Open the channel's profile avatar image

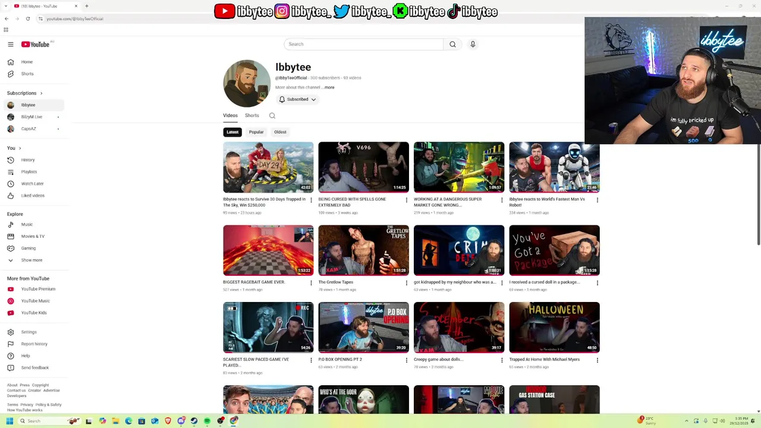(x=247, y=83)
